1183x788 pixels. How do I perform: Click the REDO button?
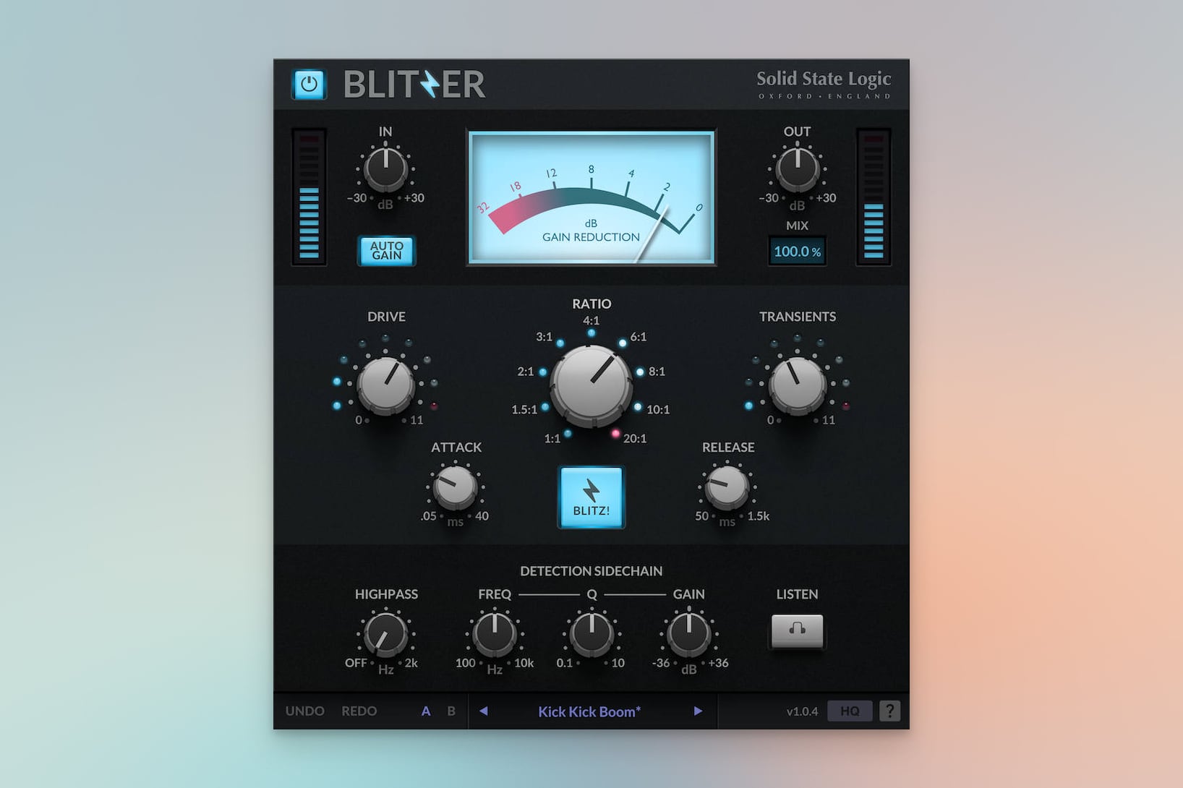[x=359, y=711]
